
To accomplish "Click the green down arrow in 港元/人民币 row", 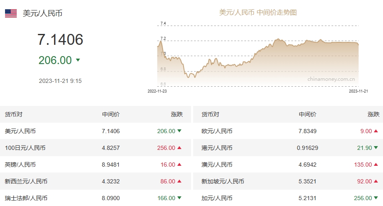I will (376, 148).
